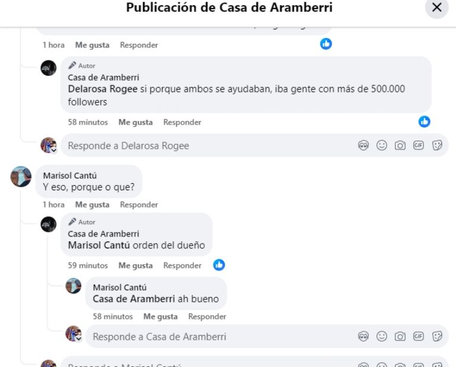
Task: Close the Publicación de Casa de Aramberri dialog
Action: 436,8
